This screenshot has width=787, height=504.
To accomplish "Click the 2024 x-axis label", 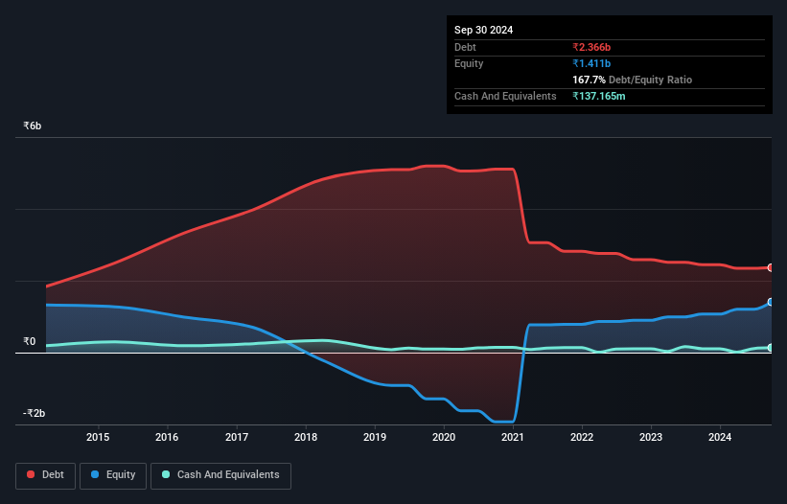I will [x=720, y=437].
